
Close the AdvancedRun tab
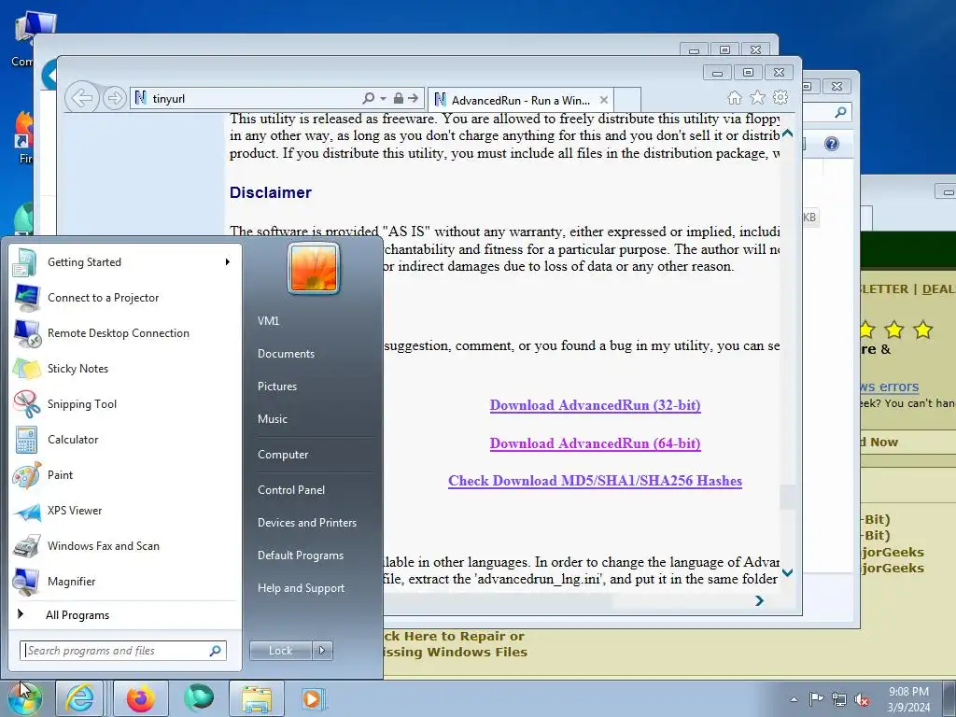pos(604,100)
